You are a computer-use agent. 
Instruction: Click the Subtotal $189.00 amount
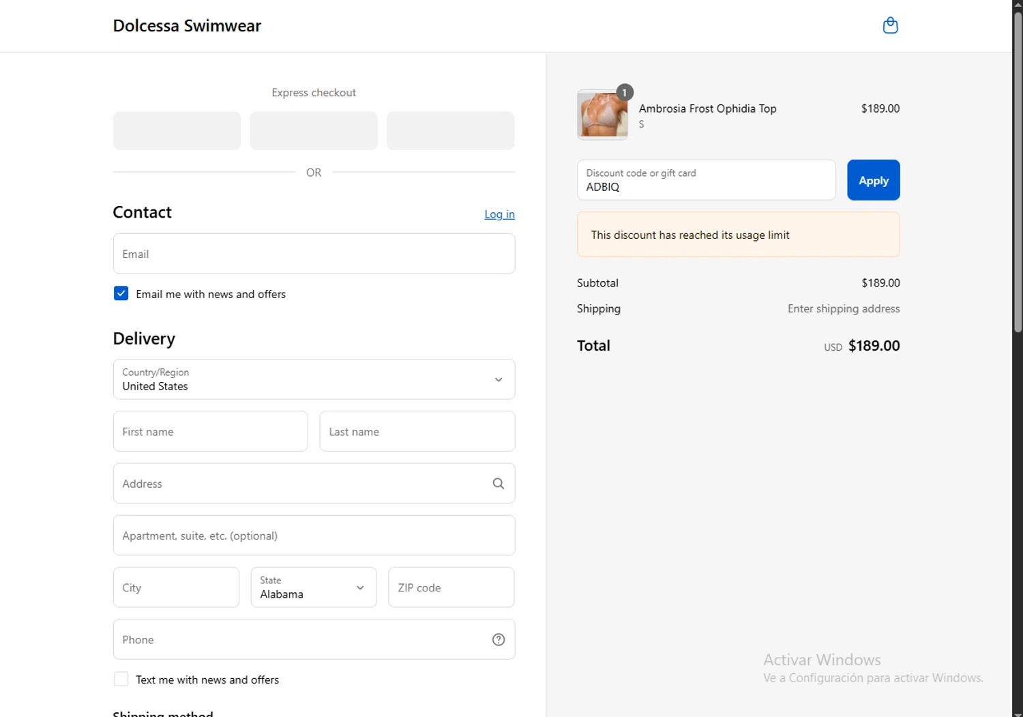880,283
